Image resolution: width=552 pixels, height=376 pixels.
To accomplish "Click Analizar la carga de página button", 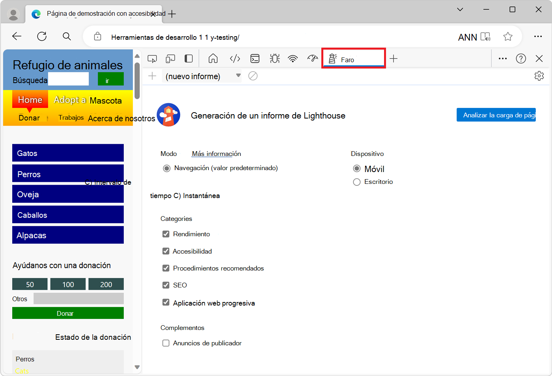I will pos(496,115).
